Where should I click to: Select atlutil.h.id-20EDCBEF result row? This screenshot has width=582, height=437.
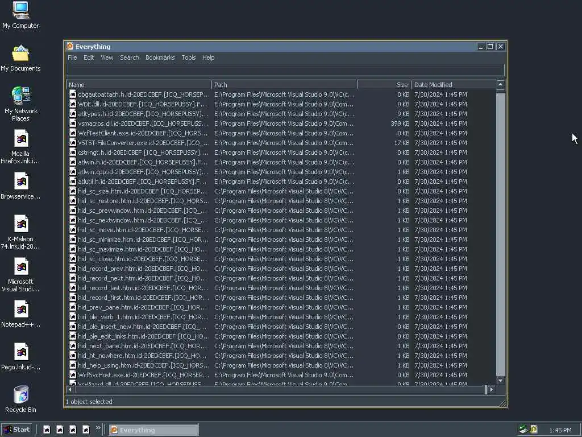click(281, 182)
